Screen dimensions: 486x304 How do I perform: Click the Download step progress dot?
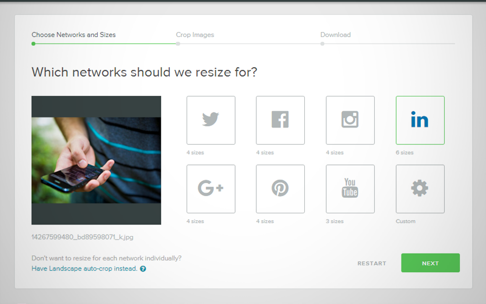point(322,44)
